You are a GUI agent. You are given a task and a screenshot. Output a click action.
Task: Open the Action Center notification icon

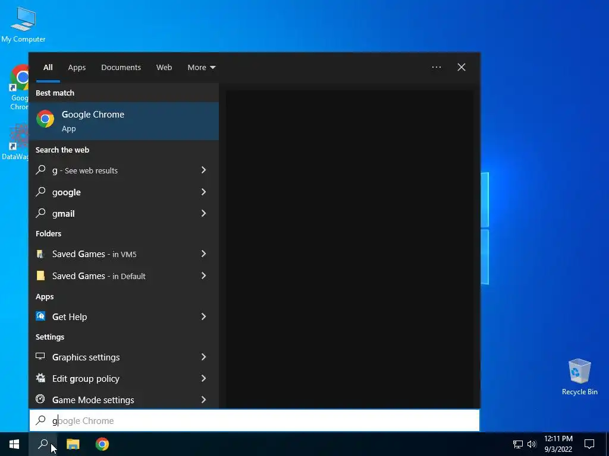coord(589,444)
